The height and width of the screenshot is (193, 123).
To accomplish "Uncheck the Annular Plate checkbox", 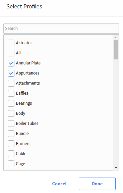I will click(11, 63).
